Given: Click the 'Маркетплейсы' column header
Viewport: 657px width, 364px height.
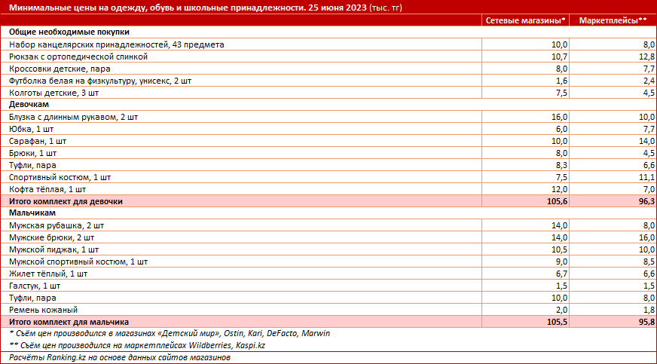Looking at the screenshot, I should pos(613,20).
